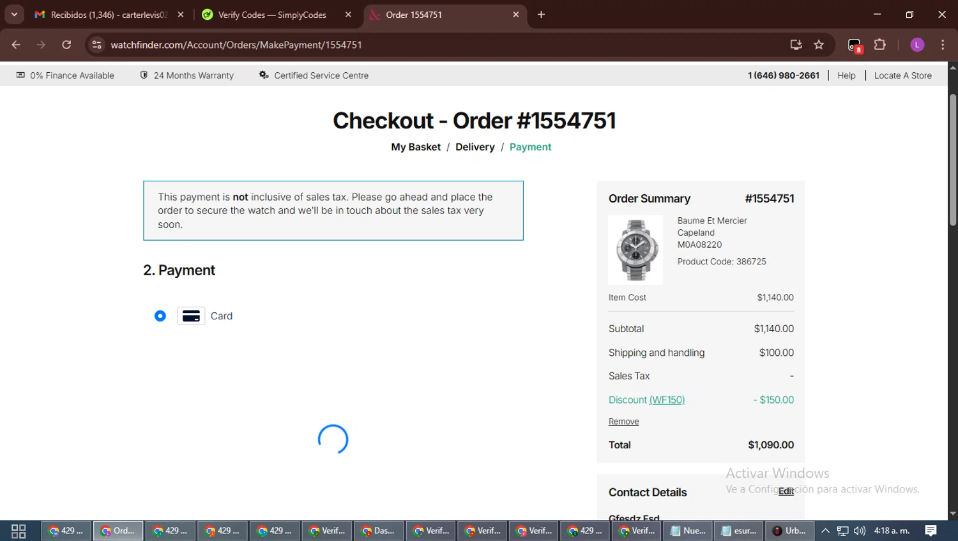
Task: Close the Order 1554751 tab
Action: (516, 15)
